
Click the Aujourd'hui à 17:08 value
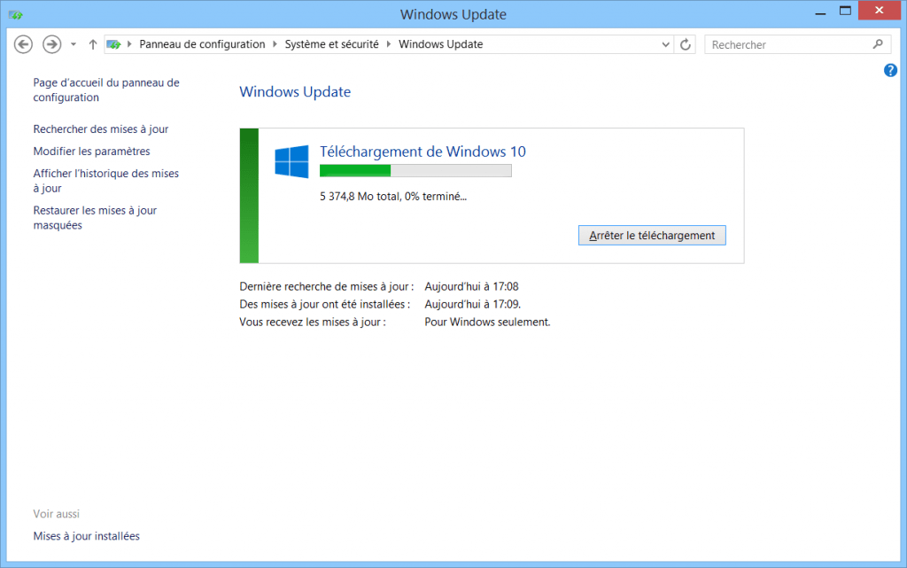[x=471, y=286]
